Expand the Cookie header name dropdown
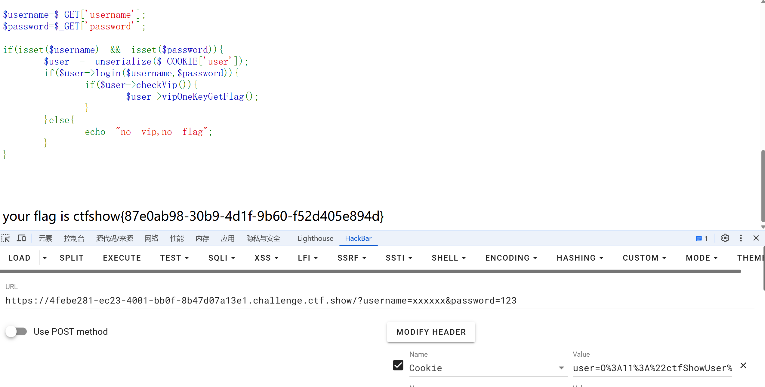Viewport: 765px width, 387px height. [x=561, y=368]
